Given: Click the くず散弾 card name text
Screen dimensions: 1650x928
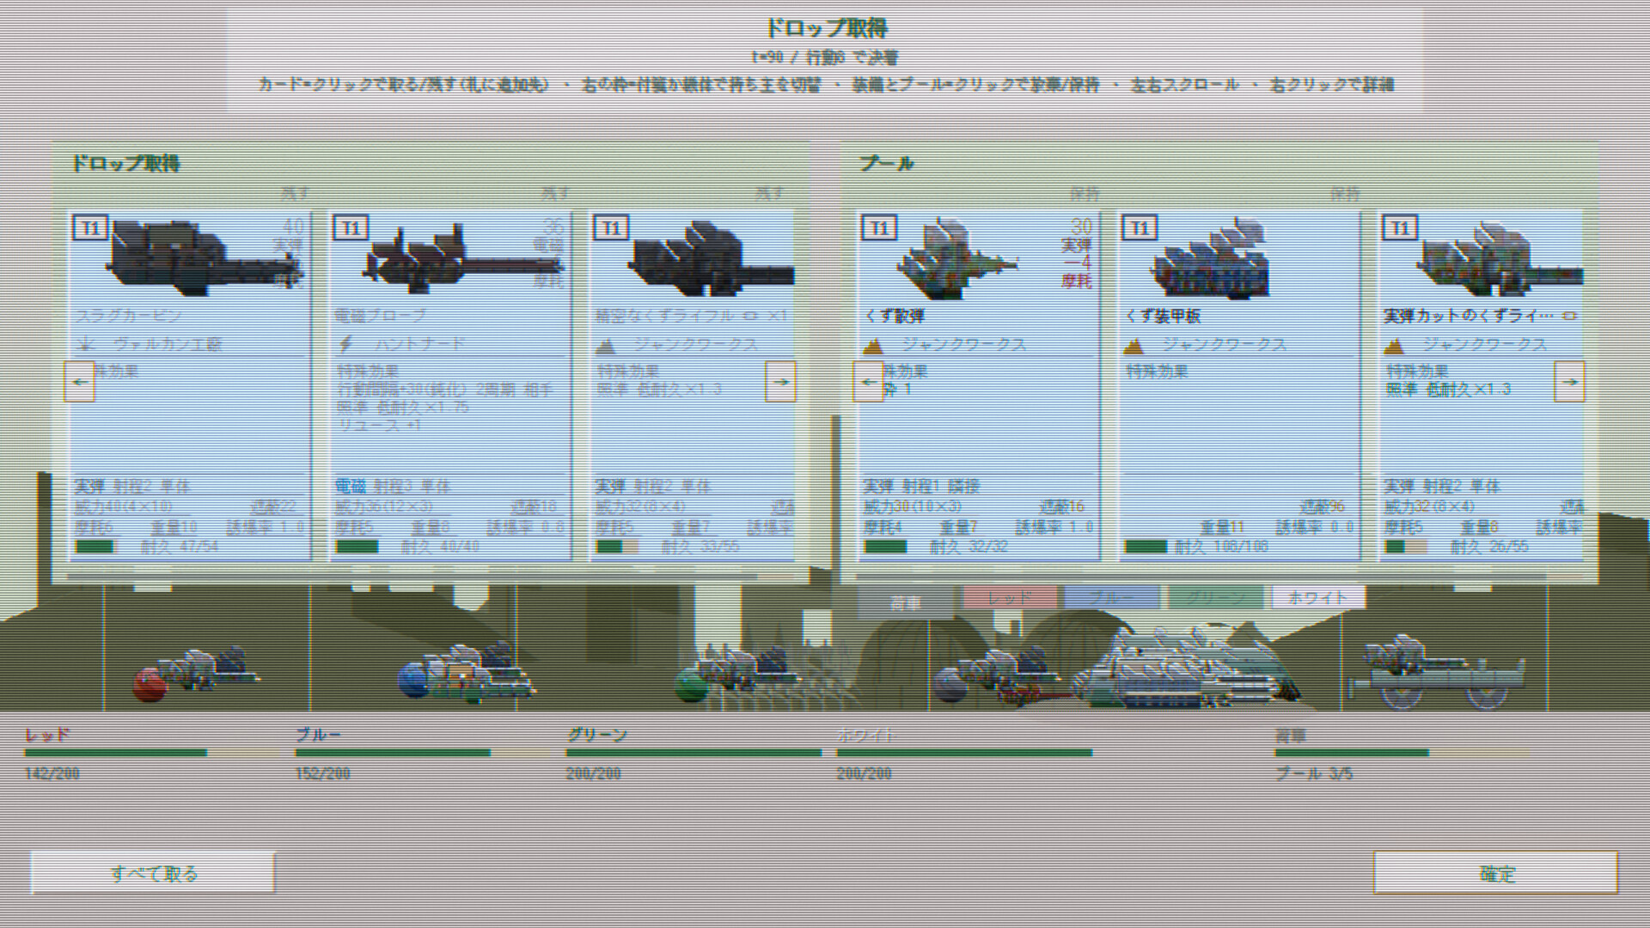Looking at the screenshot, I should point(895,315).
